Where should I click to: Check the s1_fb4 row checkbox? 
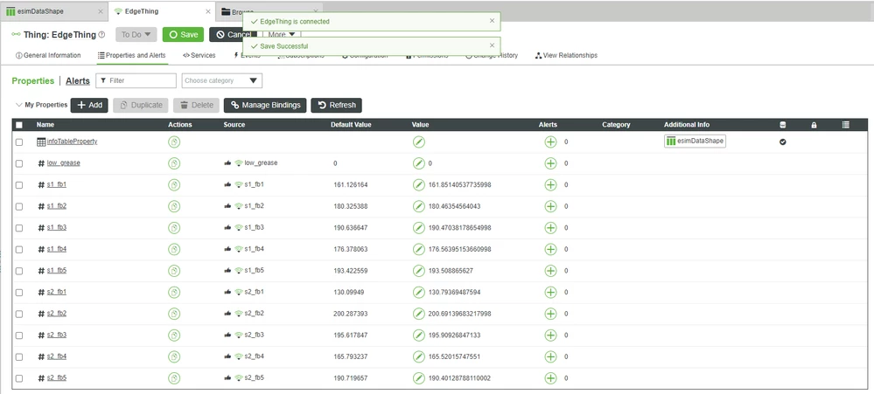(19, 249)
